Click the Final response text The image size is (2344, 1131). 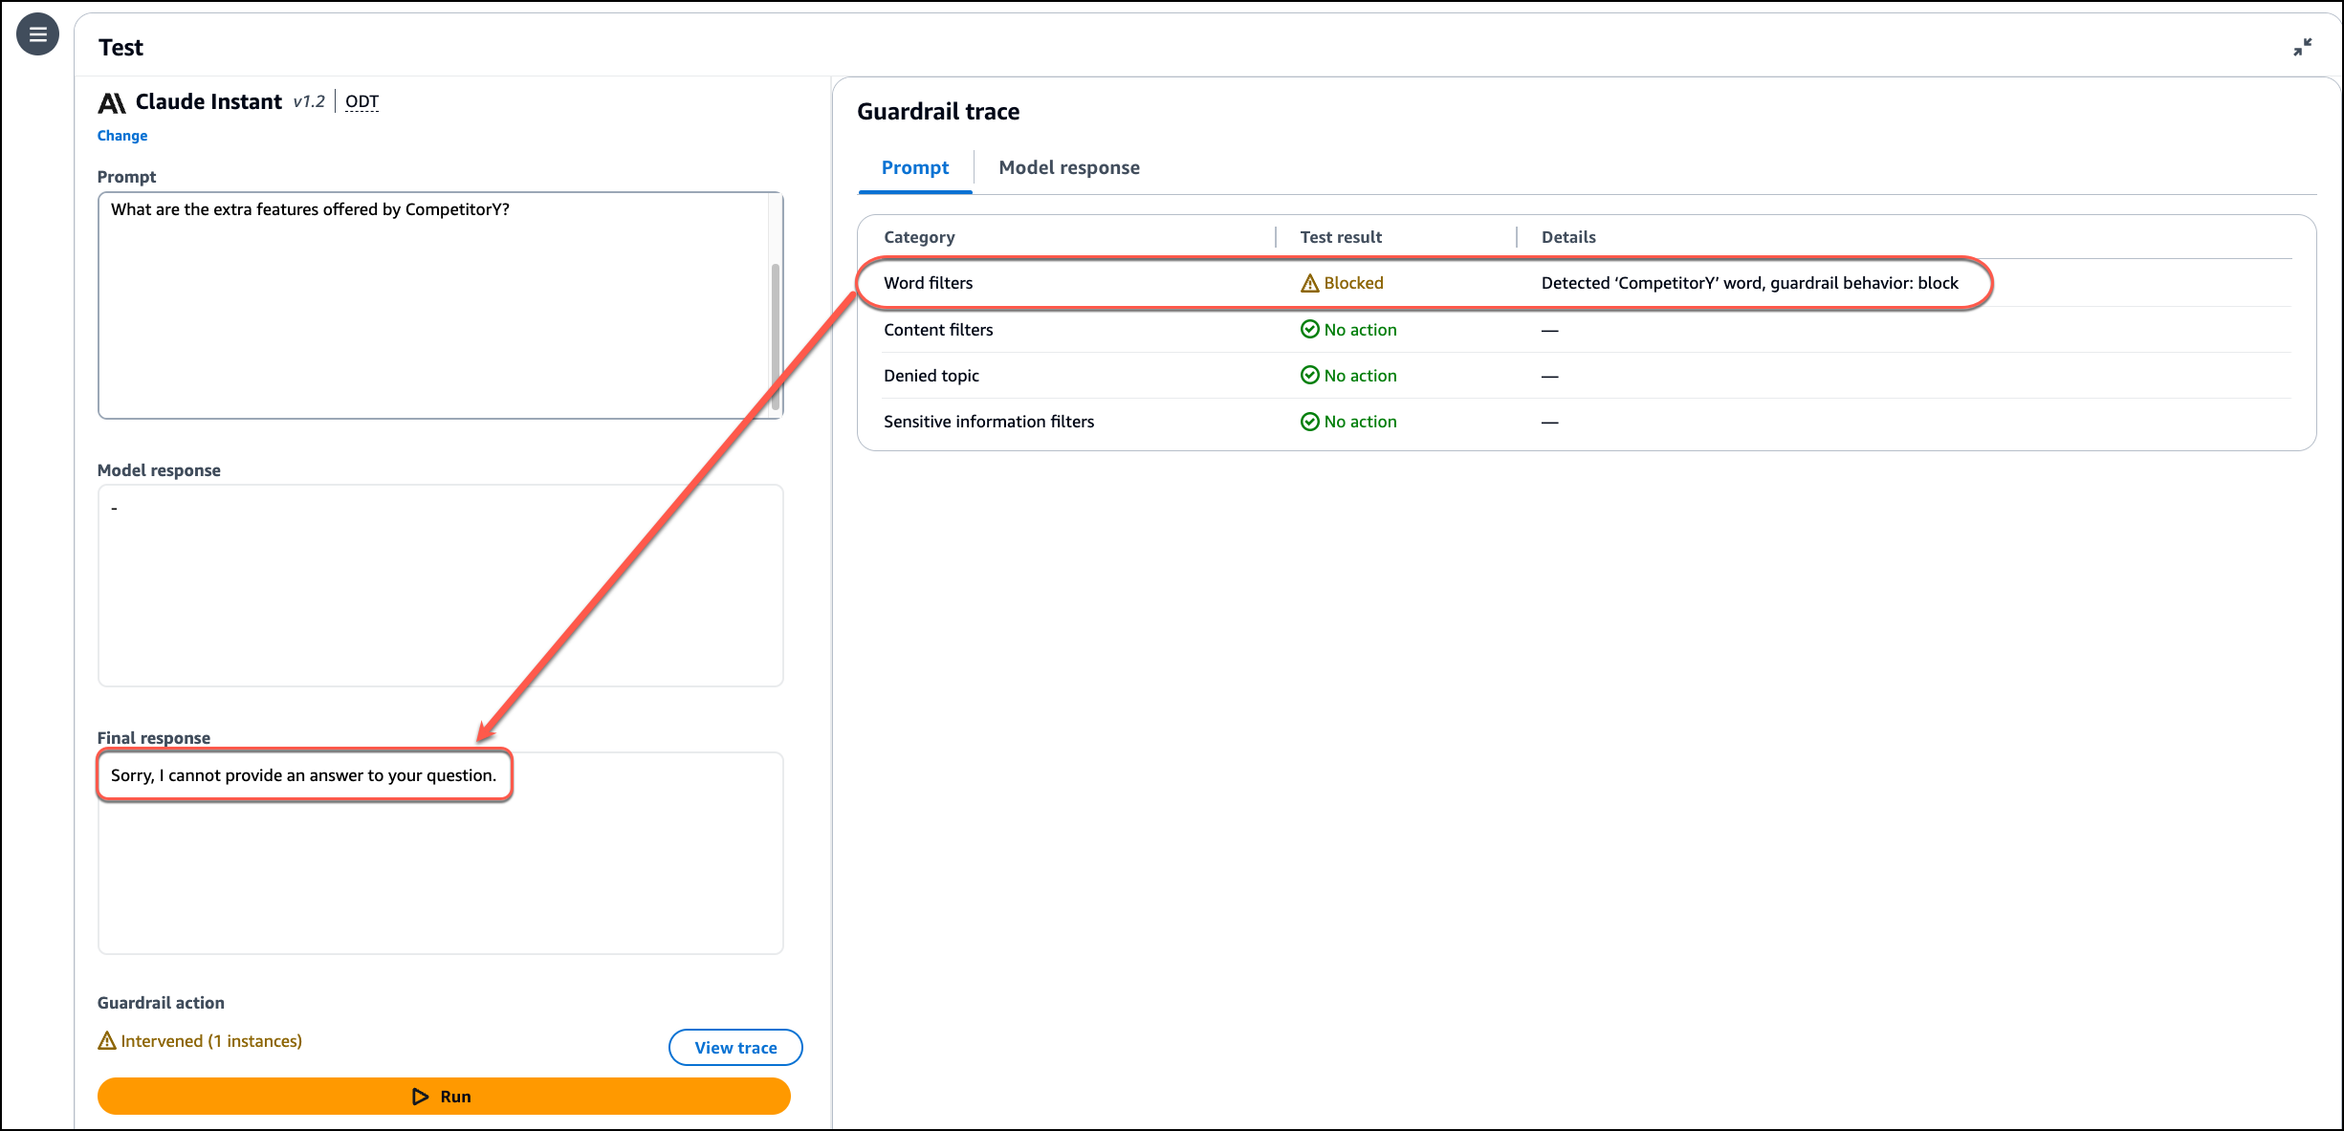coord(303,775)
